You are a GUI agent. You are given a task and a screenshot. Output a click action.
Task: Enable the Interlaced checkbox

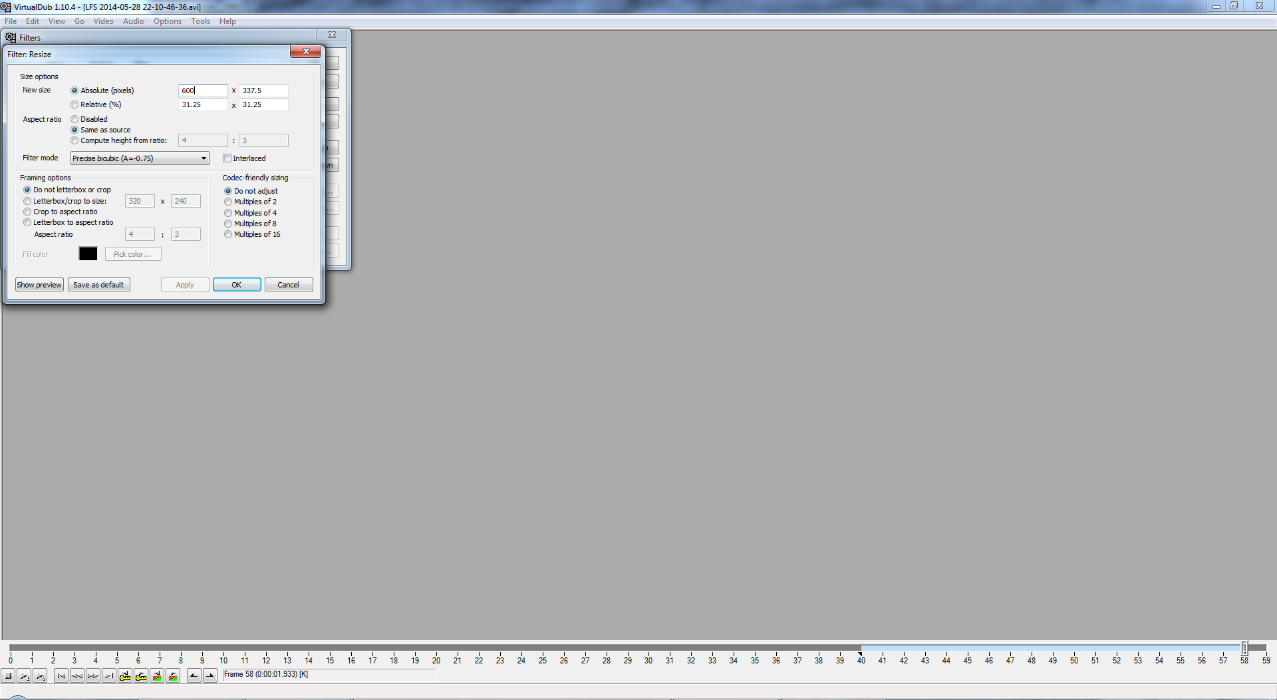tap(227, 158)
